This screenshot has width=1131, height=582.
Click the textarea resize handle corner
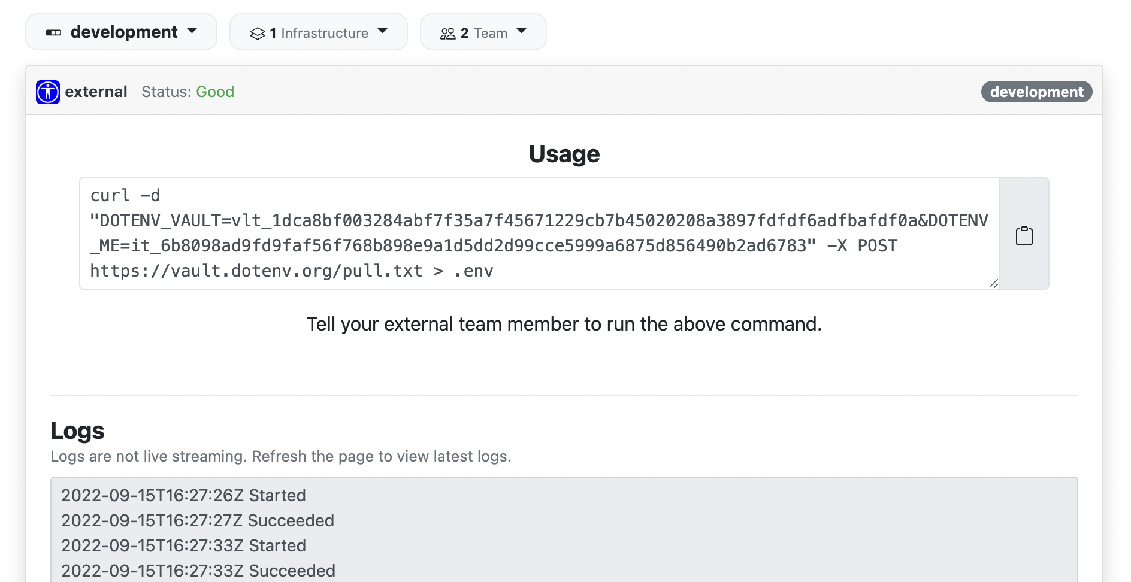(x=993, y=283)
